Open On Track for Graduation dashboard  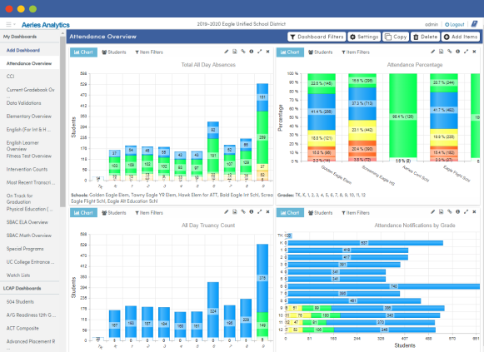click(19, 199)
